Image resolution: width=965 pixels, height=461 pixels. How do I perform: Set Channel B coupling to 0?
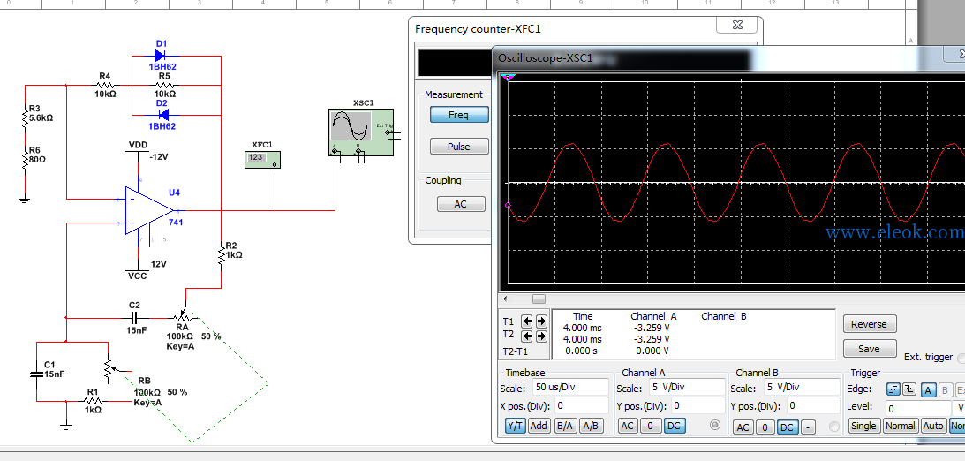765,427
